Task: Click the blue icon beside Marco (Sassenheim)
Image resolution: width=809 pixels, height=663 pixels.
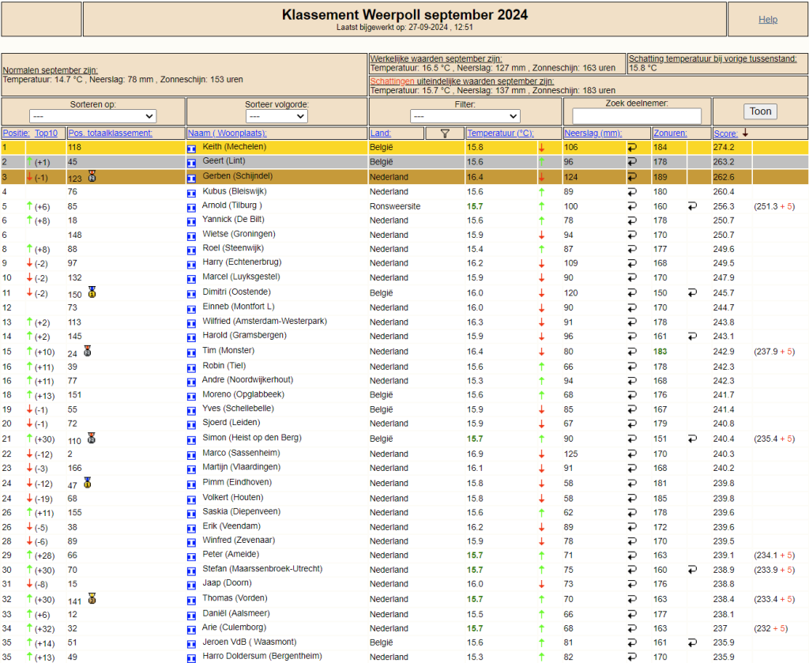Action: coord(191,454)
